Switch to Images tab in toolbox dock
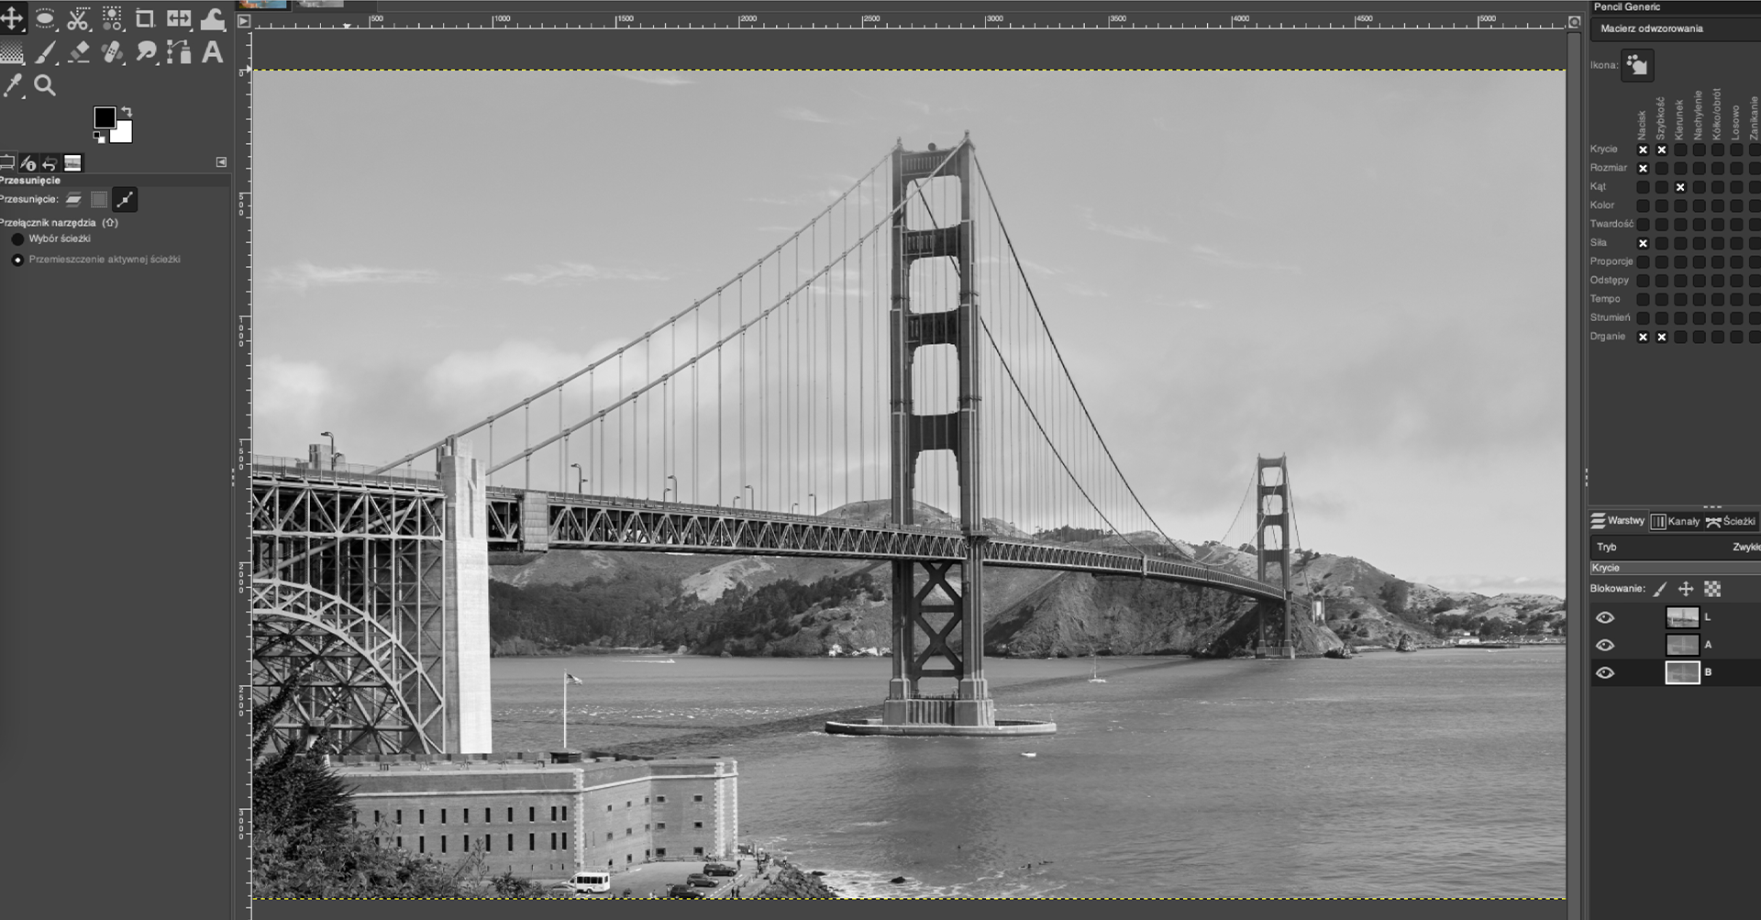1761x920 pixels. click(x=72, y=163)
